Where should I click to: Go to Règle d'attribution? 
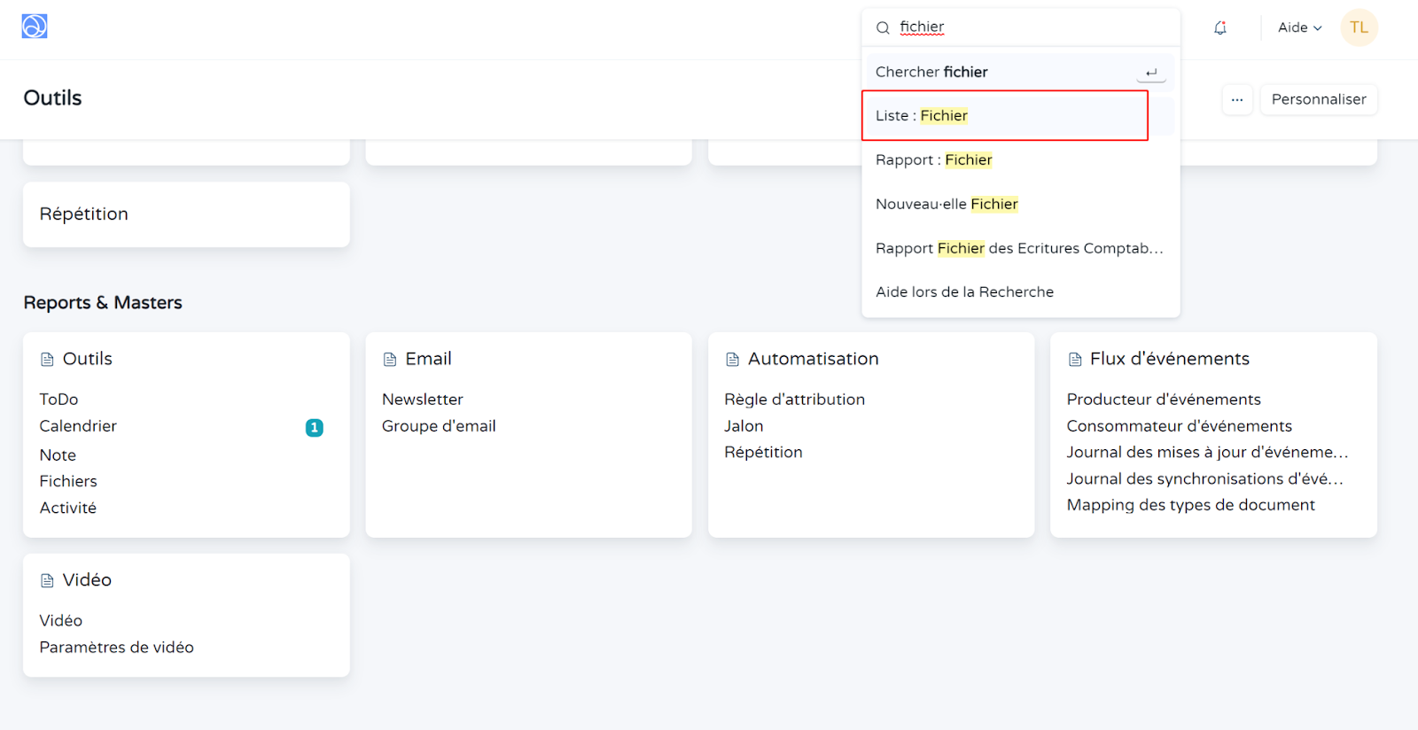coord(794,400)
